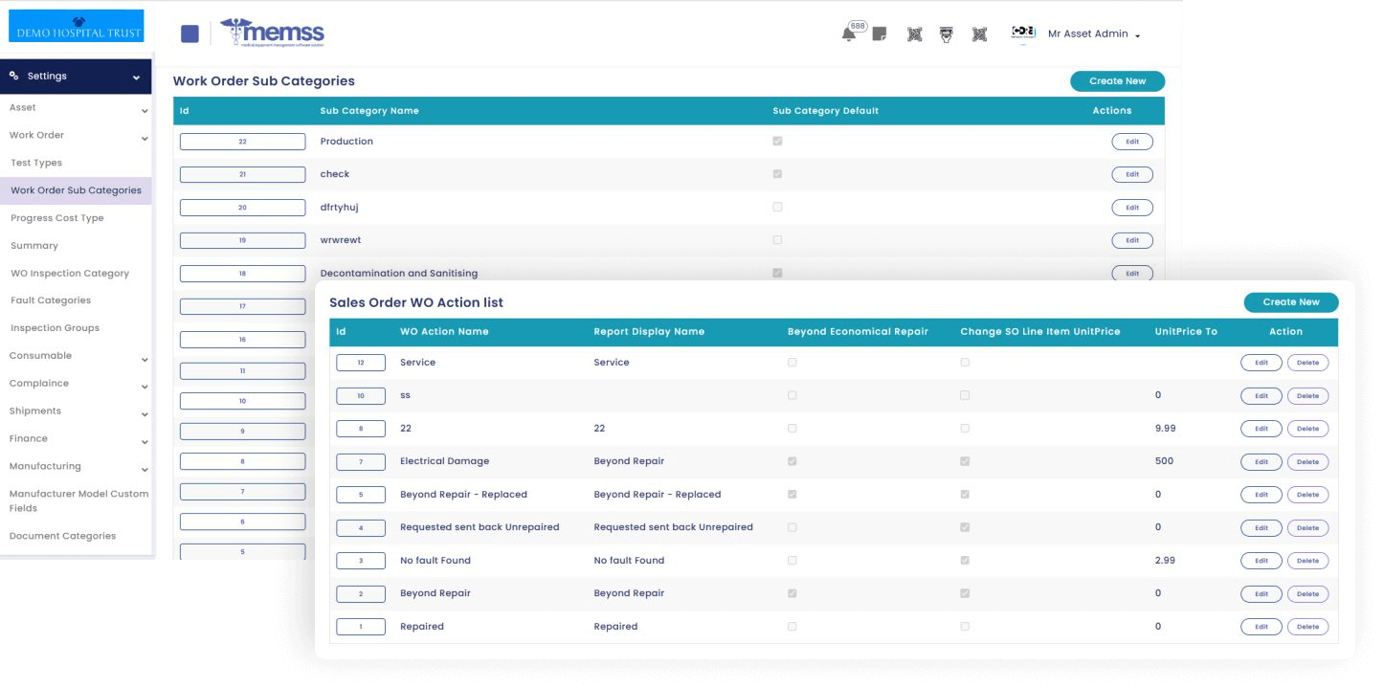Toggle Sub Category Default for check
Screen dimensions: 1384x688
777,174
